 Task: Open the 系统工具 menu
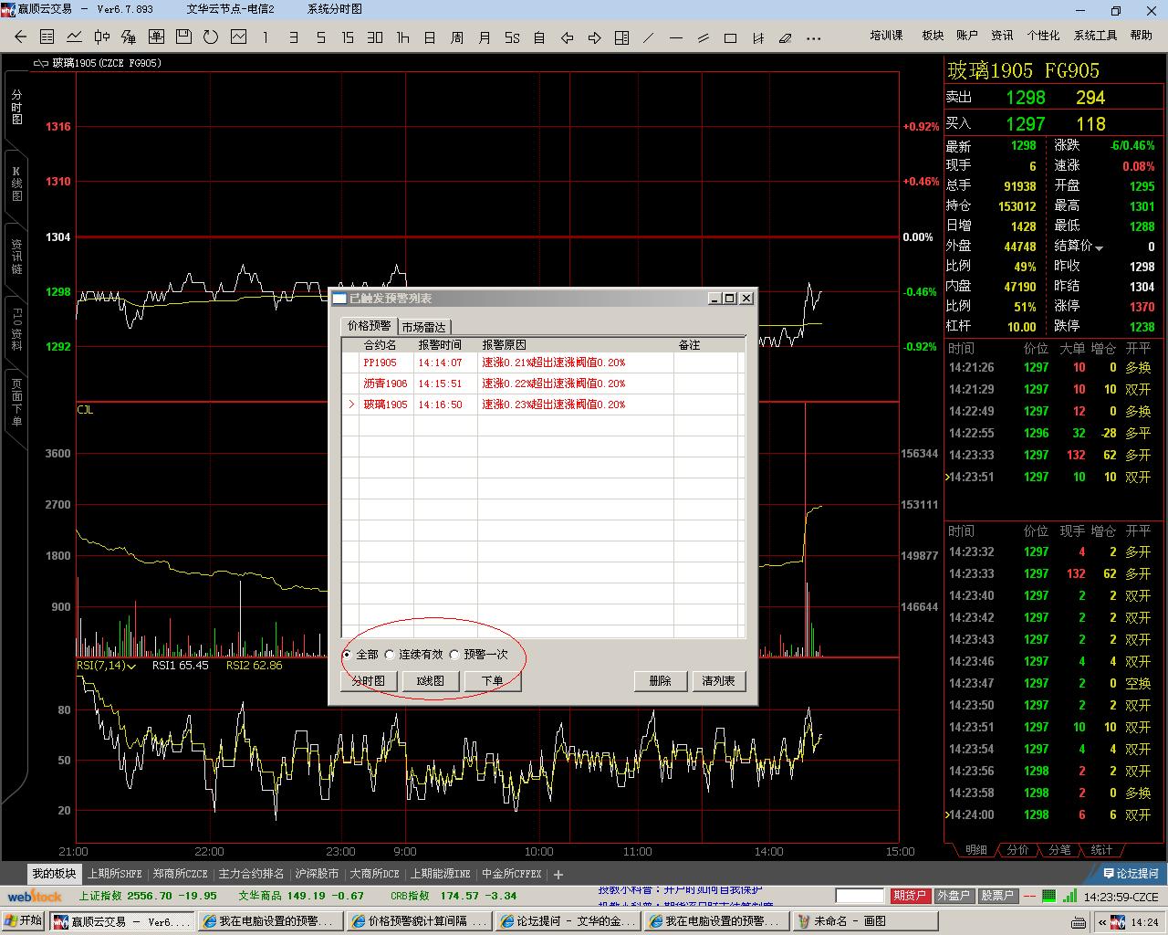pos(1095,36)
